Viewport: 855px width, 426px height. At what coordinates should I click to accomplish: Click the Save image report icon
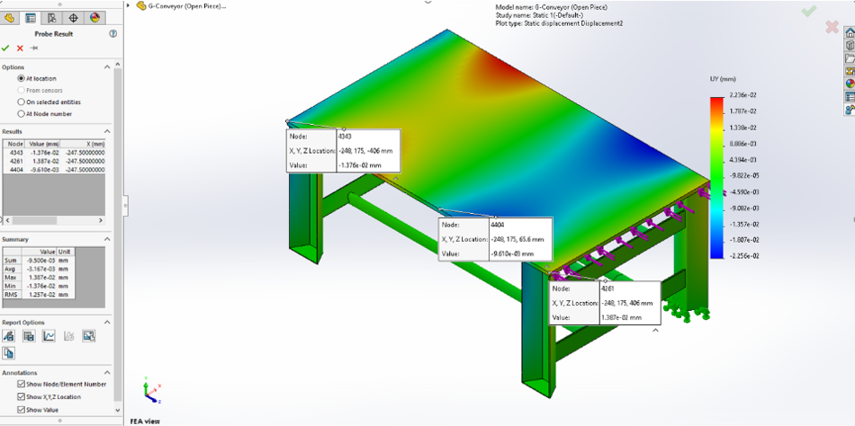(x=89, y=336)
